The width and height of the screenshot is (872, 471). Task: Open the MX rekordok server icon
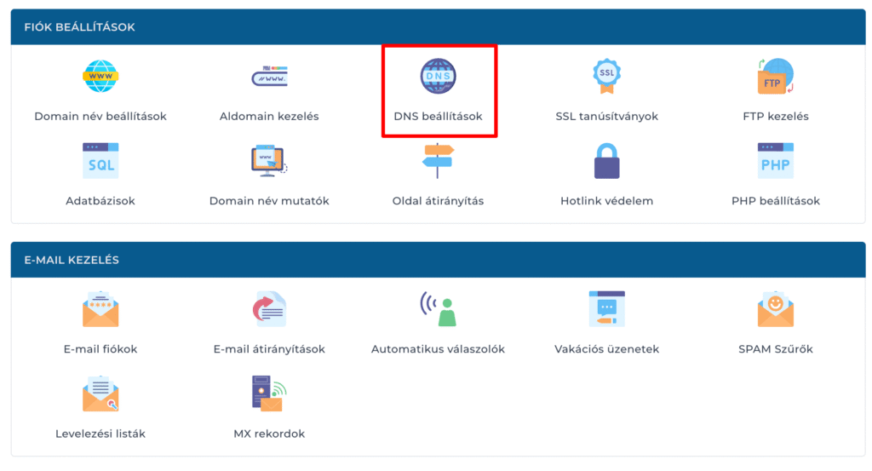pyautogui.click(x=269, y=393)
